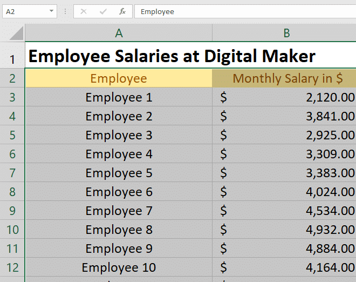This screenshot has width=356, height=282.
Task: Select the Employee 7 cell
Action: [119, 210]
